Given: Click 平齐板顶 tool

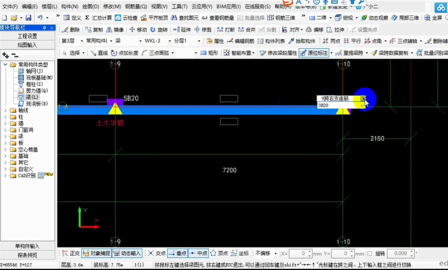Looking at the screenshot, I should point(154,18).
